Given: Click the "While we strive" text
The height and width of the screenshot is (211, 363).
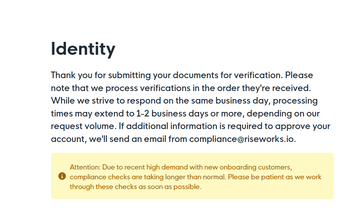Looking at the screenshot, I should pyautogui.click(x=83, y=101).
